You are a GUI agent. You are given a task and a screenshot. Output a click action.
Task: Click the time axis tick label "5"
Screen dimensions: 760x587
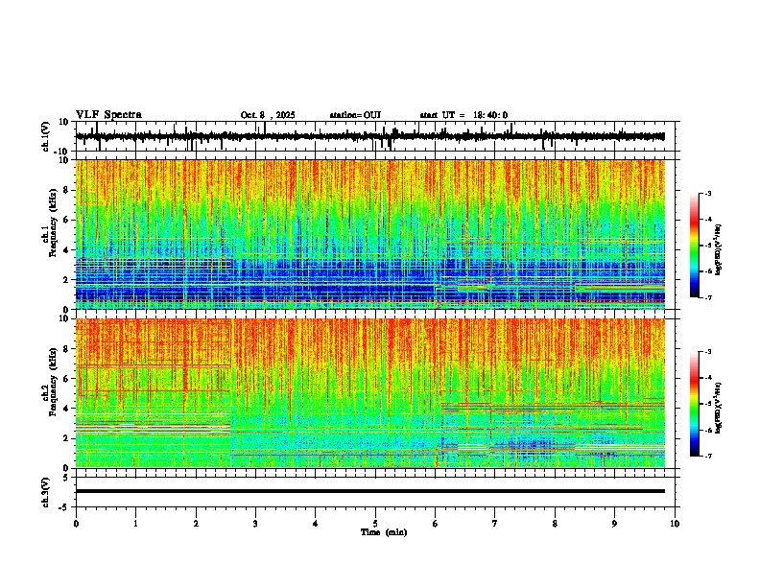pyautogui.click(x=375, y=524)
